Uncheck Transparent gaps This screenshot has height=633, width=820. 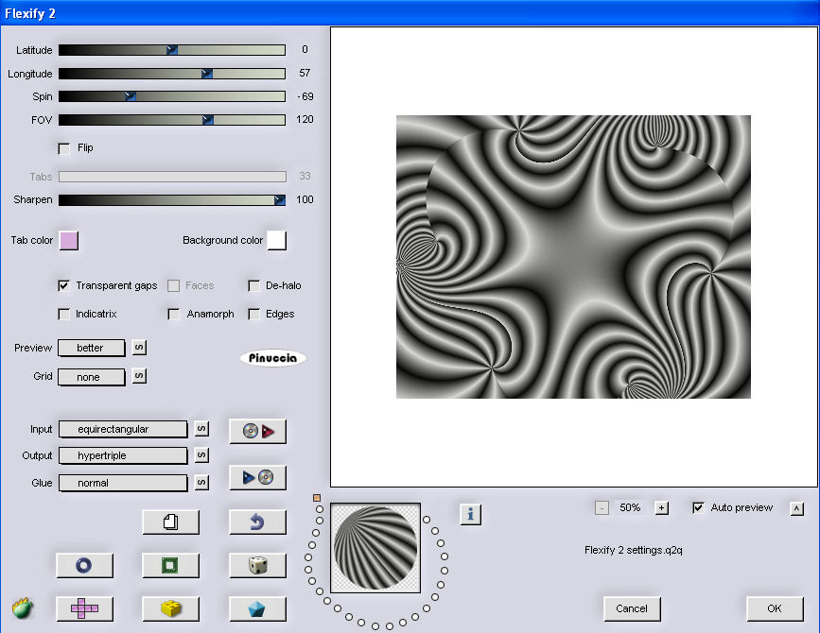click(63, 285)
